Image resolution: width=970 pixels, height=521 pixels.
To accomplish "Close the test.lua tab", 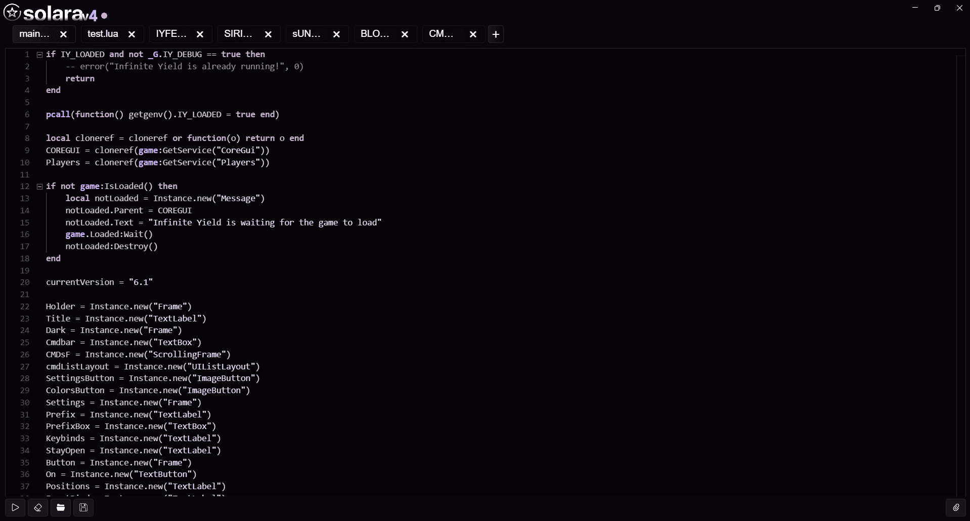I will pyautogui.click(x=131, y=34).
